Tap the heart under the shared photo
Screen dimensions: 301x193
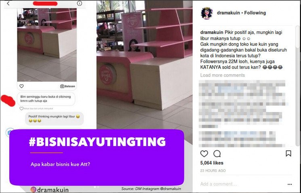point(21,86)
